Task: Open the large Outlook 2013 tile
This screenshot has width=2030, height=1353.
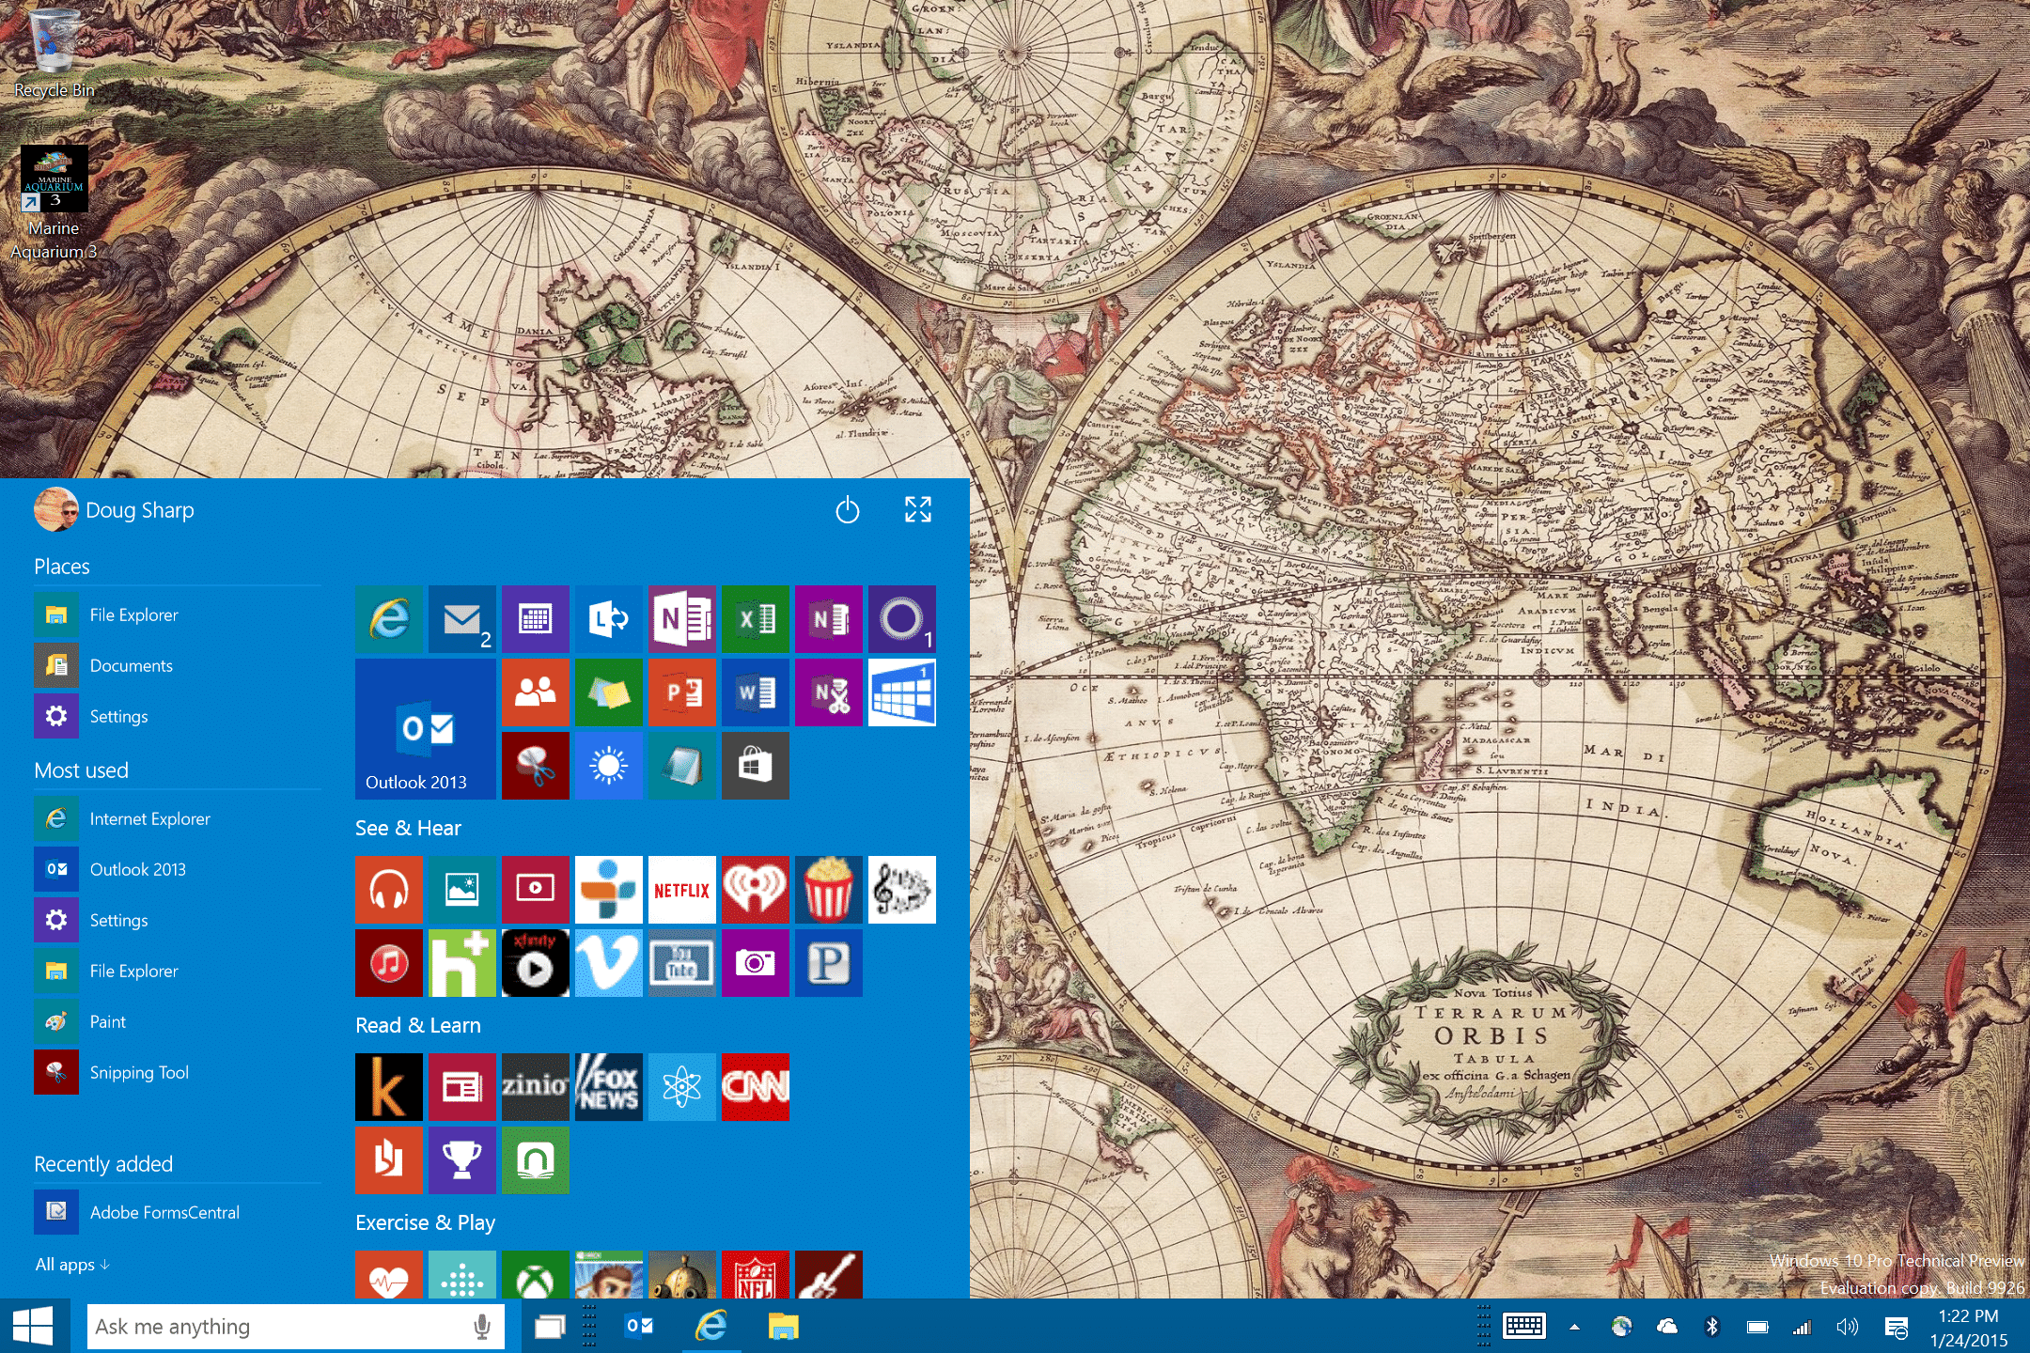Action: tap(426, 729)
